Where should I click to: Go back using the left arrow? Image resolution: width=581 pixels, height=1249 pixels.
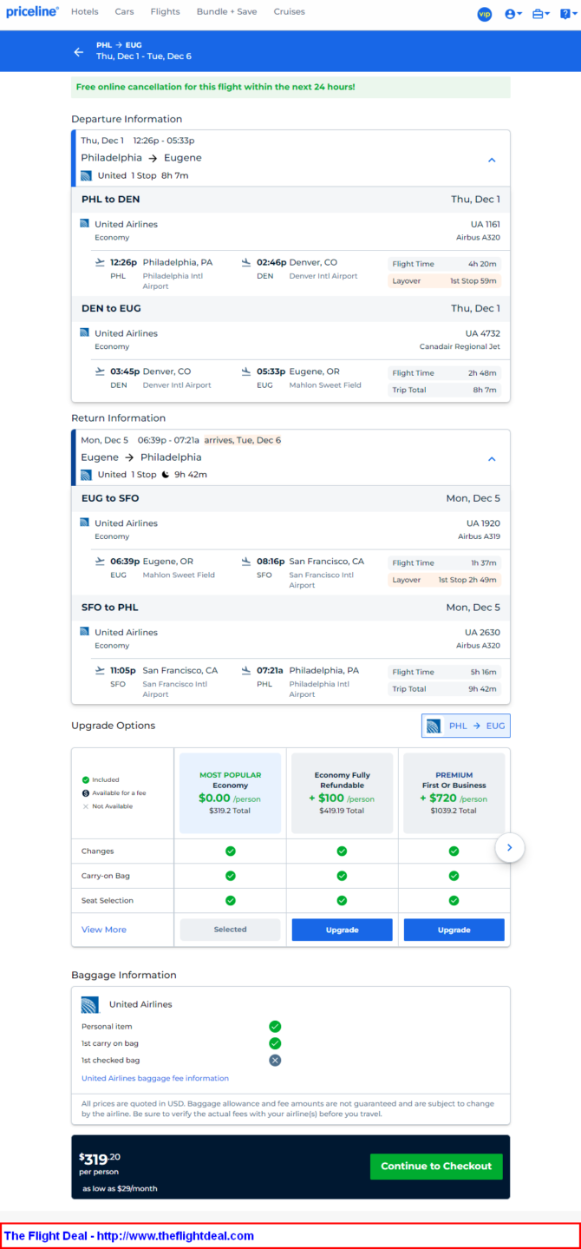click(79, 52)
